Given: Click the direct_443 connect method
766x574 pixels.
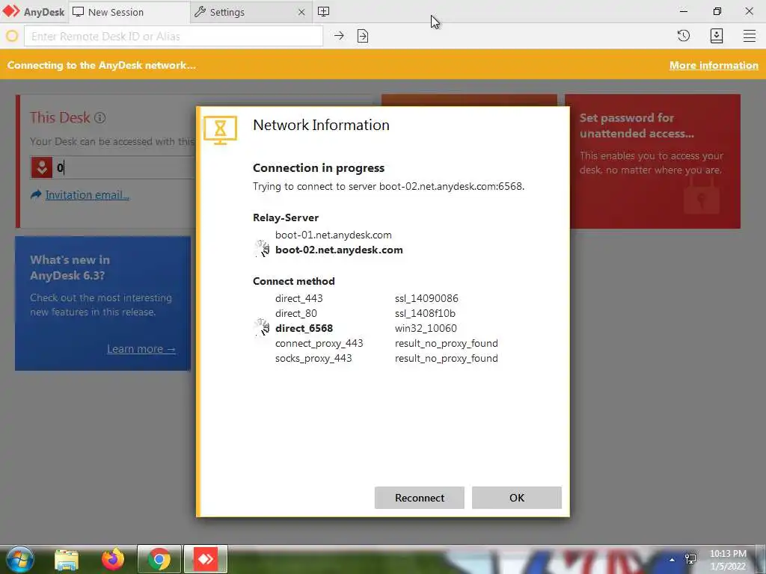Looking at the screenshot, I should point(299,298).
